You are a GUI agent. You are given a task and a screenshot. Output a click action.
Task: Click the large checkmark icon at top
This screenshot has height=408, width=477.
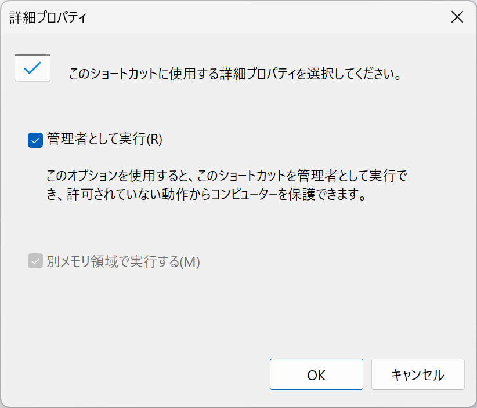(x=32, y=68)
